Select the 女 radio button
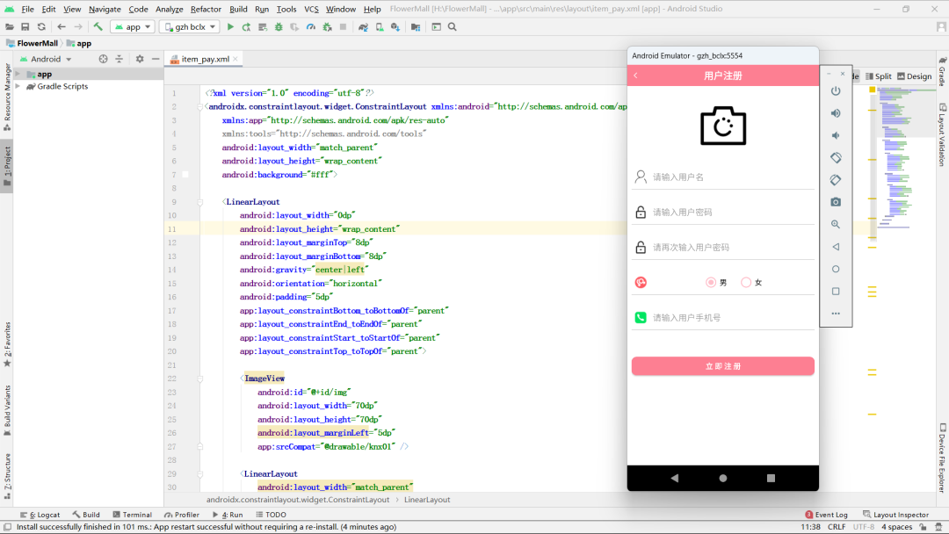The width and height of the screenshot is (949, 534). click(746, 283)
